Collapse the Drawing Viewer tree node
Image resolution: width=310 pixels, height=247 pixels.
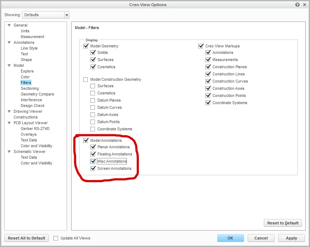coord(9,111)
